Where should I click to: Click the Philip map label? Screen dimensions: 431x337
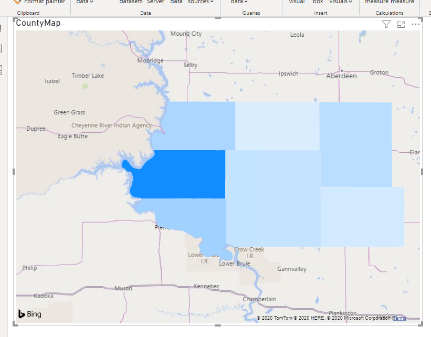(29, 268)
